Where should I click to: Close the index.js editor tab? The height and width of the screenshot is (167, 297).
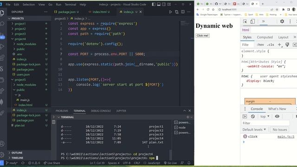(141, 12)
